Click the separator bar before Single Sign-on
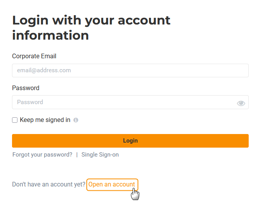This screenshot has height=209, width=258. [77, 155]
